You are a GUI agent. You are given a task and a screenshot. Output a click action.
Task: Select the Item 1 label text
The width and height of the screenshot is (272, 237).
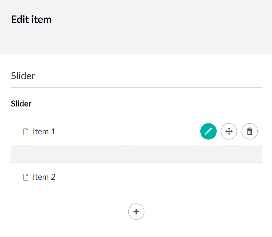click(44, 132)
